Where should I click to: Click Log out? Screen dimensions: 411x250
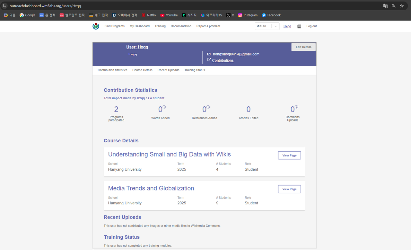311,26
